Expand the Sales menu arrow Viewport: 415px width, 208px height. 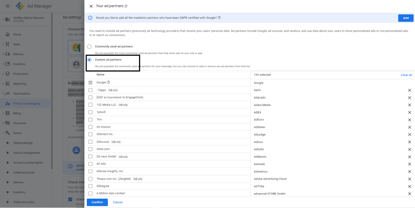(x=3, y=44)
